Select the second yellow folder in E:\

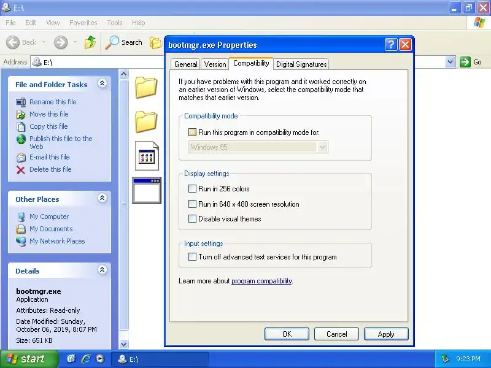(x=146, y=121)
